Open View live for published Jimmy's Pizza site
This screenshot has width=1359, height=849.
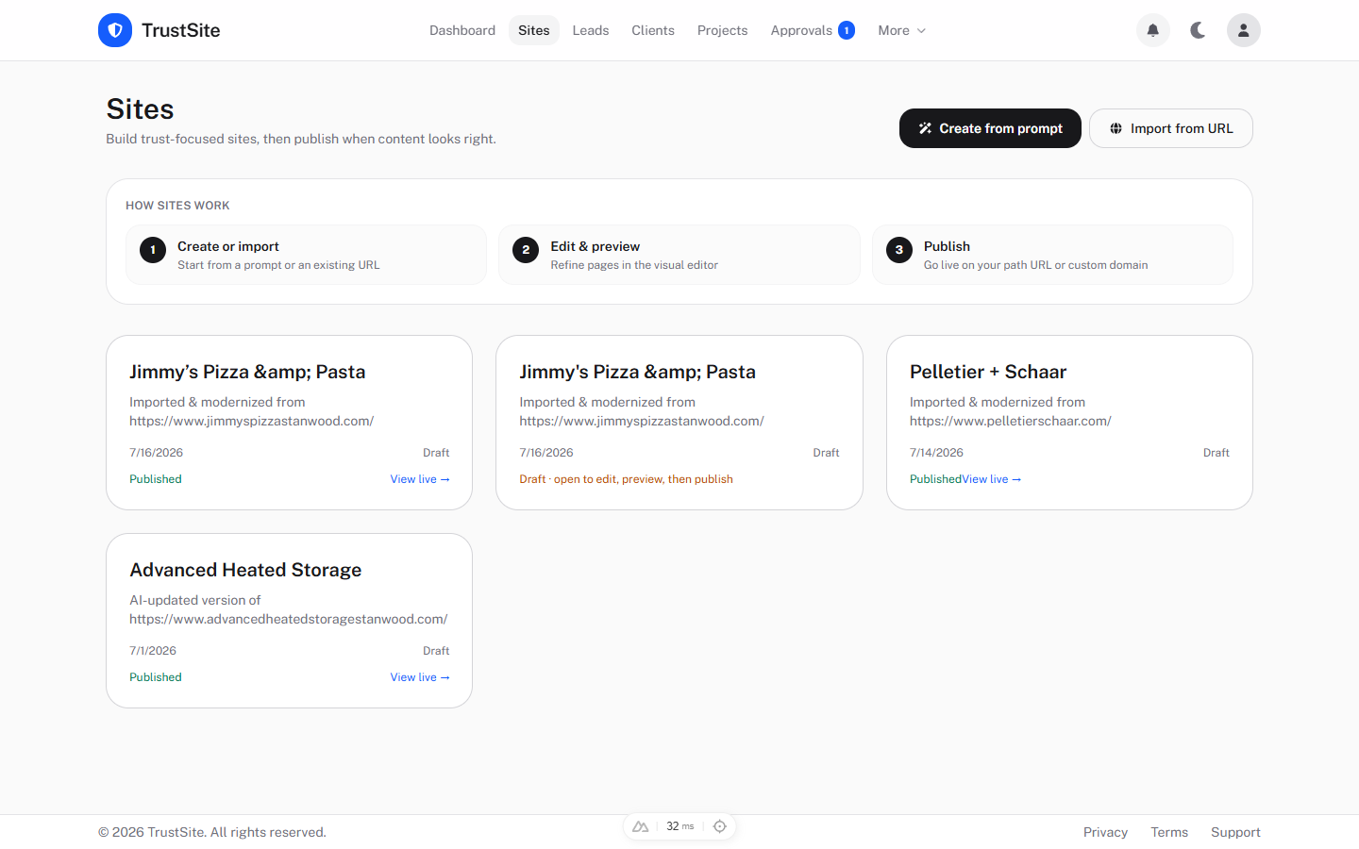pos(420,479)
